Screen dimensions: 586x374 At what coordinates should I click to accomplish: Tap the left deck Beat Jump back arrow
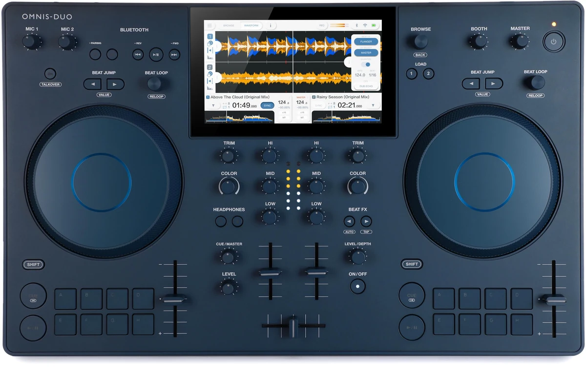point(92,84)
